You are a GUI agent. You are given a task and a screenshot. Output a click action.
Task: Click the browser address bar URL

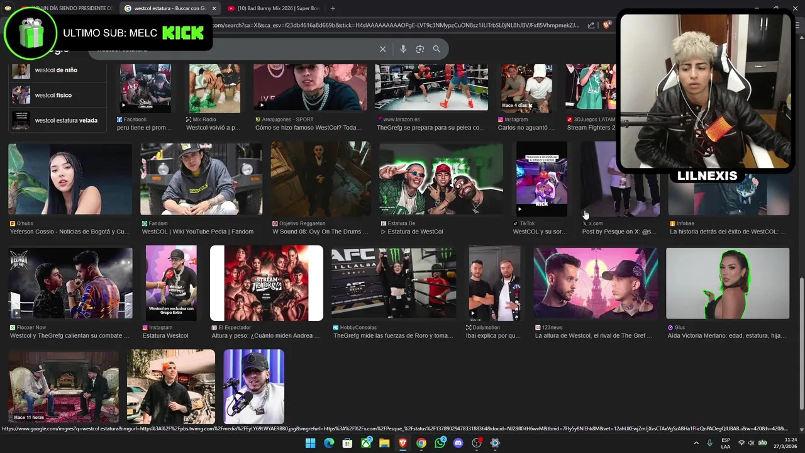pyautogui.click(x=396, y=25)
